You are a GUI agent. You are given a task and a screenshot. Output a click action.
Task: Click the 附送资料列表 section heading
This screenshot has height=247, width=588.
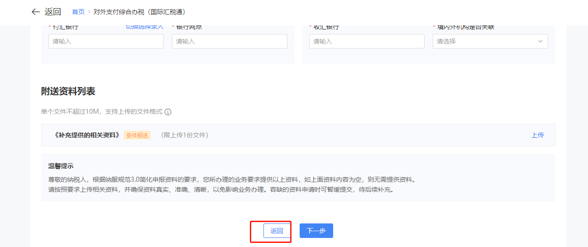click(x=68, y=91)
